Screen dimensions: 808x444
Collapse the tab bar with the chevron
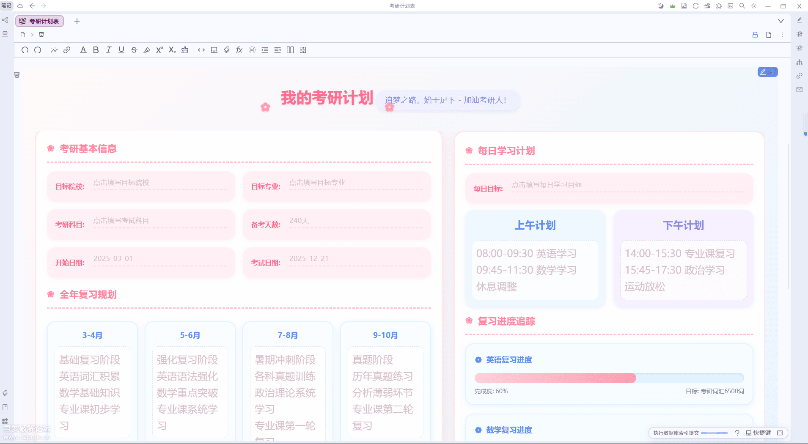[780, 21]
